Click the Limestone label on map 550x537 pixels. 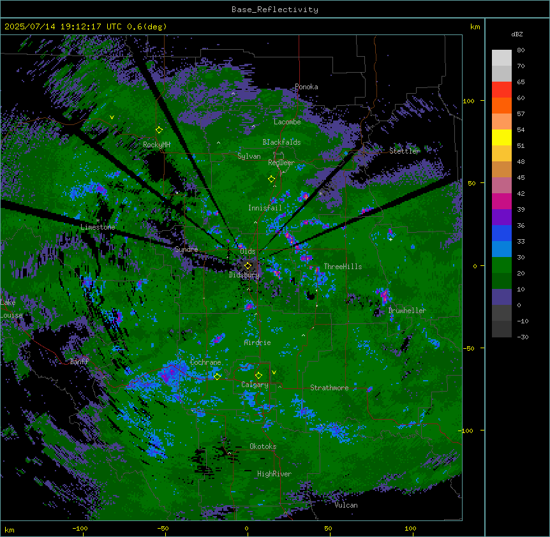point(98,227)
